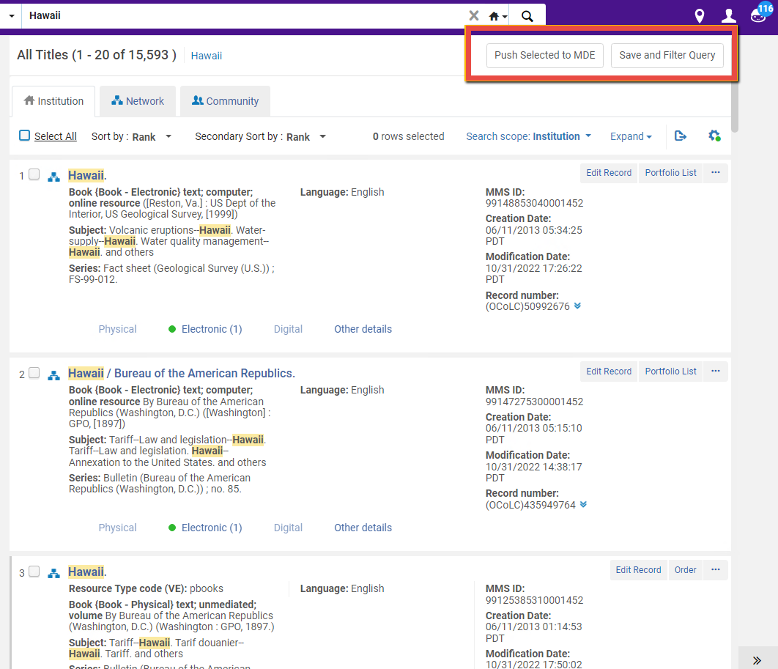Screen dimensions: 778x669
Task: Click Portfolio List for result 2
Action: point(670,372)
